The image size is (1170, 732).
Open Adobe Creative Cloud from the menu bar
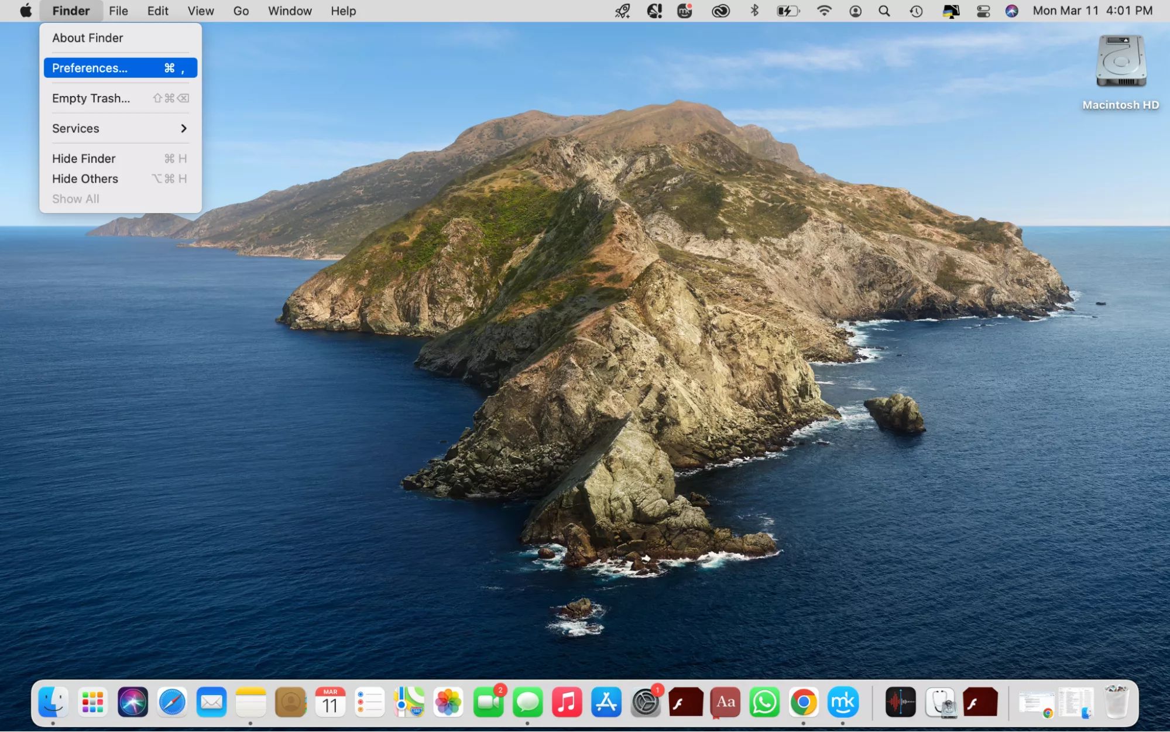(719, 11)
